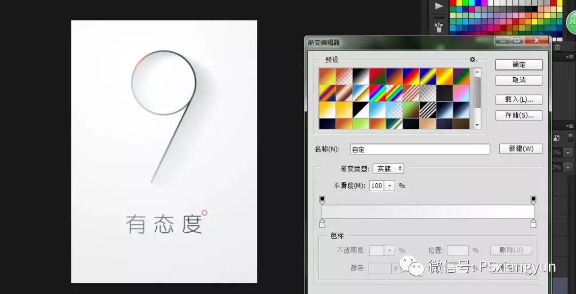The width and height of the screenshot is (576, 294).
Task: Choose the first orange-to-yellow preset
Action: tap(327, 76)
